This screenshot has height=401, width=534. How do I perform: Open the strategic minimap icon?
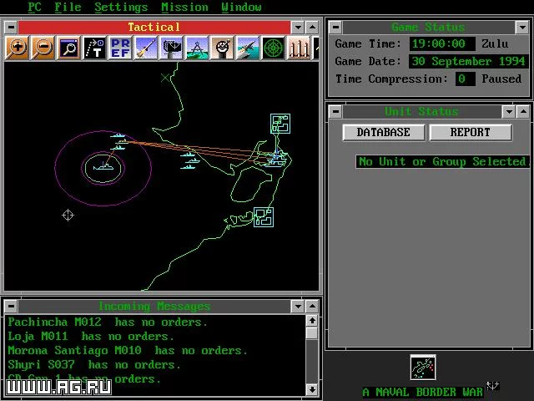pos(423,368)
